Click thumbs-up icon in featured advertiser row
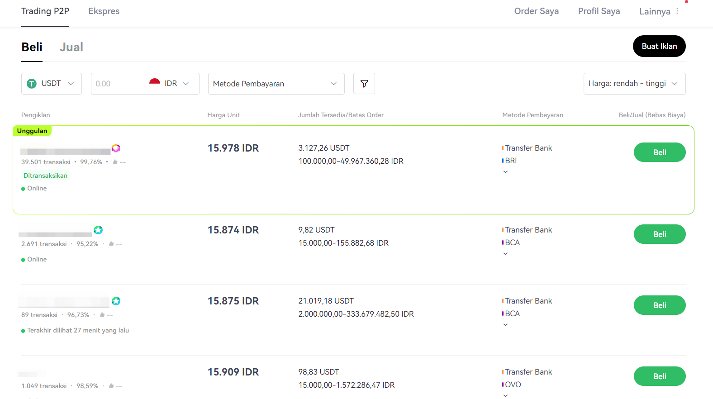 pos(115,162)
